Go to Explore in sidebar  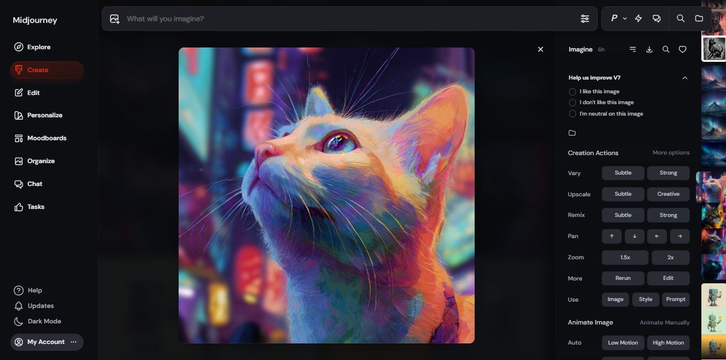[38, 47]
